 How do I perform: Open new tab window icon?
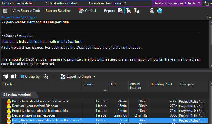coord(206,3)
